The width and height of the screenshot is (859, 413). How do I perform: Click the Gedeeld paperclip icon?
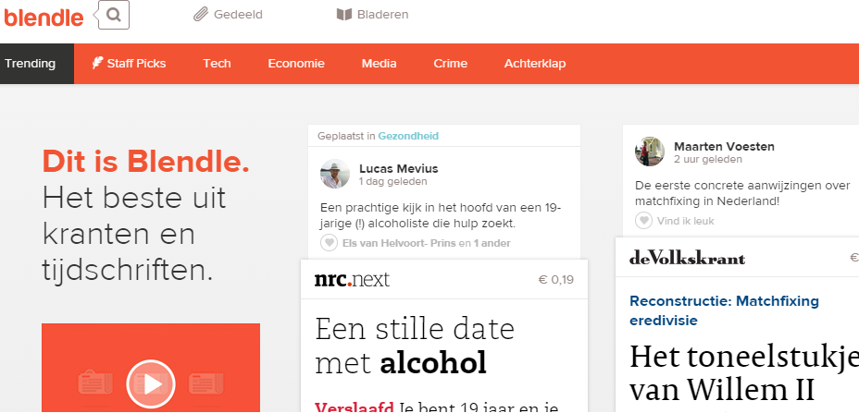click(x=200, y=15)
